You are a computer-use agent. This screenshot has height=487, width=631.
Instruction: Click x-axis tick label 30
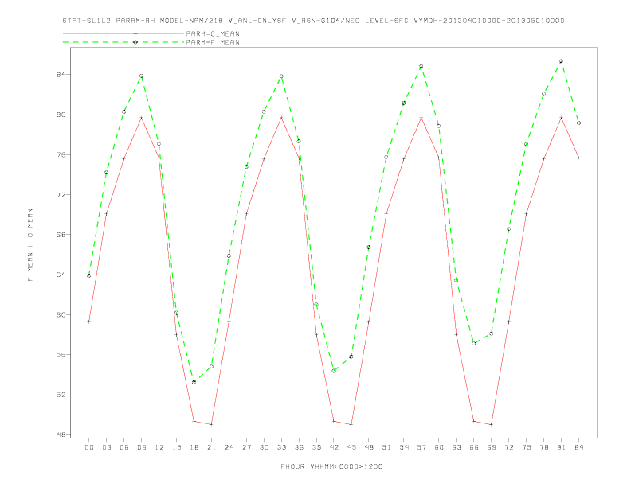[x=264, y=447]
